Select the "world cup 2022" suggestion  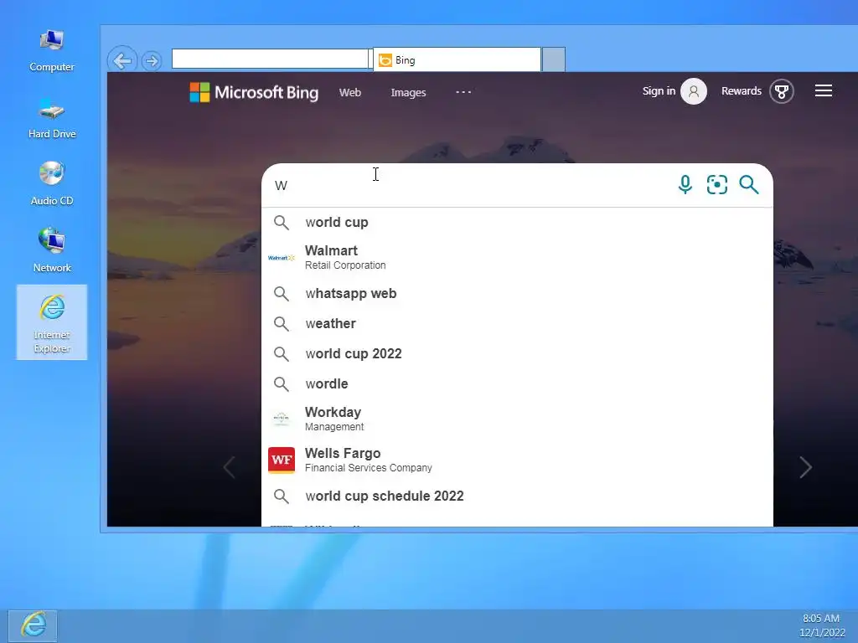point(517,354)
